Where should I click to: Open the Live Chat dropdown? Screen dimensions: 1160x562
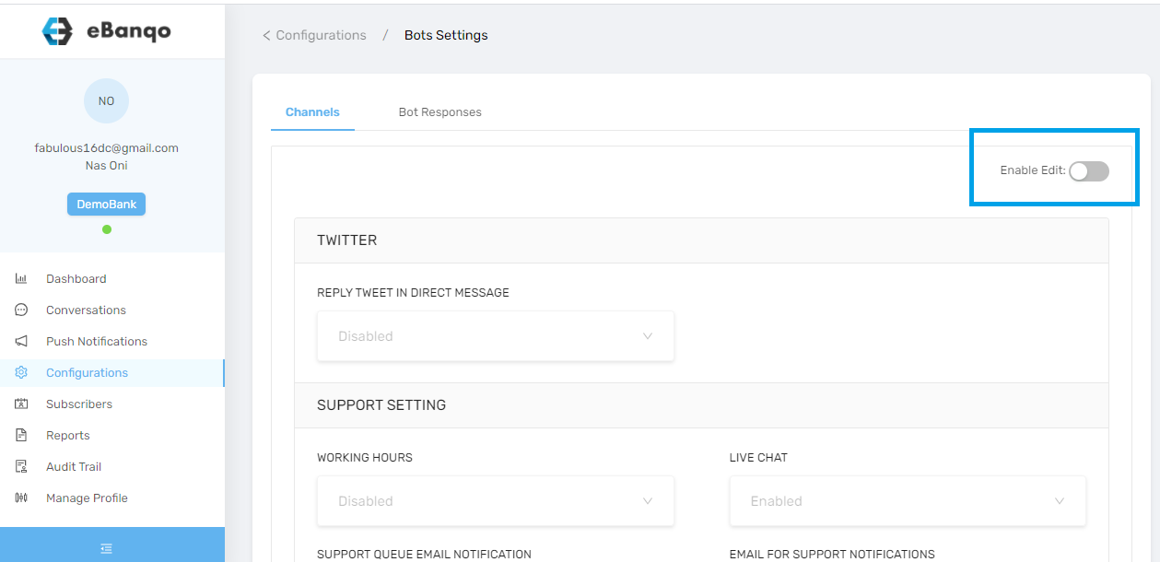[908, 501]
